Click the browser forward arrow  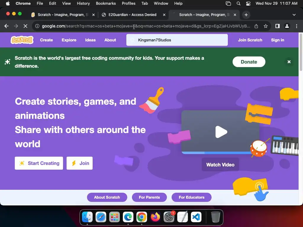coord(16,26)
